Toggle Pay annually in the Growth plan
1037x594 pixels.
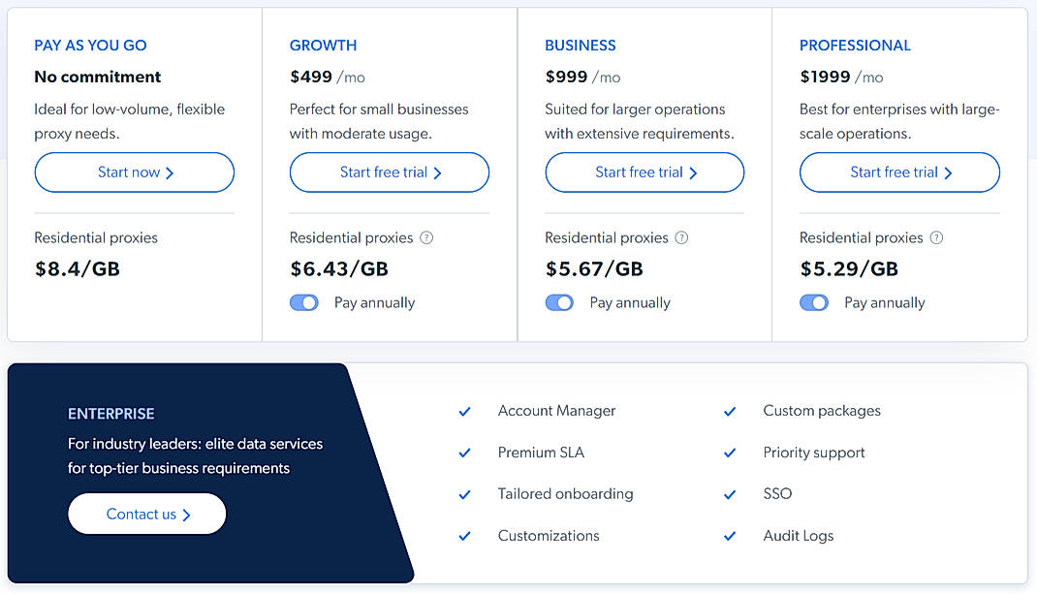point(304,302)
